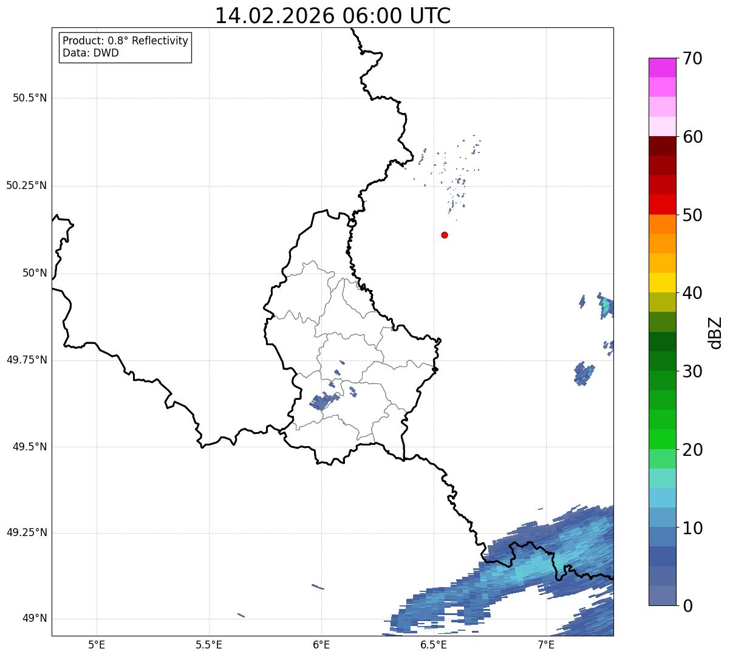This screenshot has width=730, height=657.
Task: Click the orange colorbar segment below 50
Action: pyautogui.click(x=662, y=224)
